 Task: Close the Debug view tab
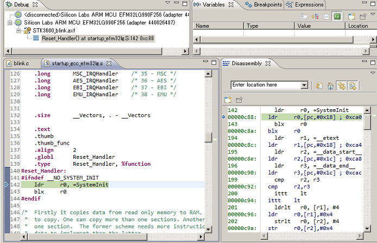coord(35,4)
